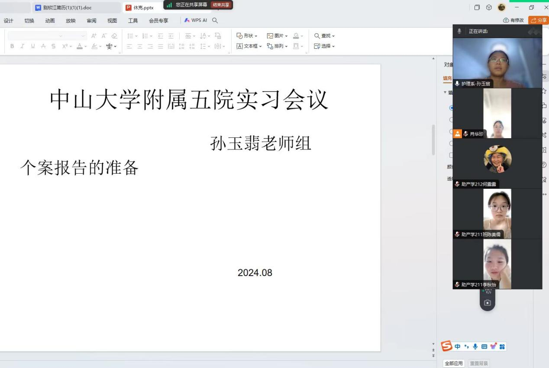Viewport: 549px width, 368px height.
Task: Open the 动画 animation ribbon tab
Action: pyautogui.click(x=50, y=20)
